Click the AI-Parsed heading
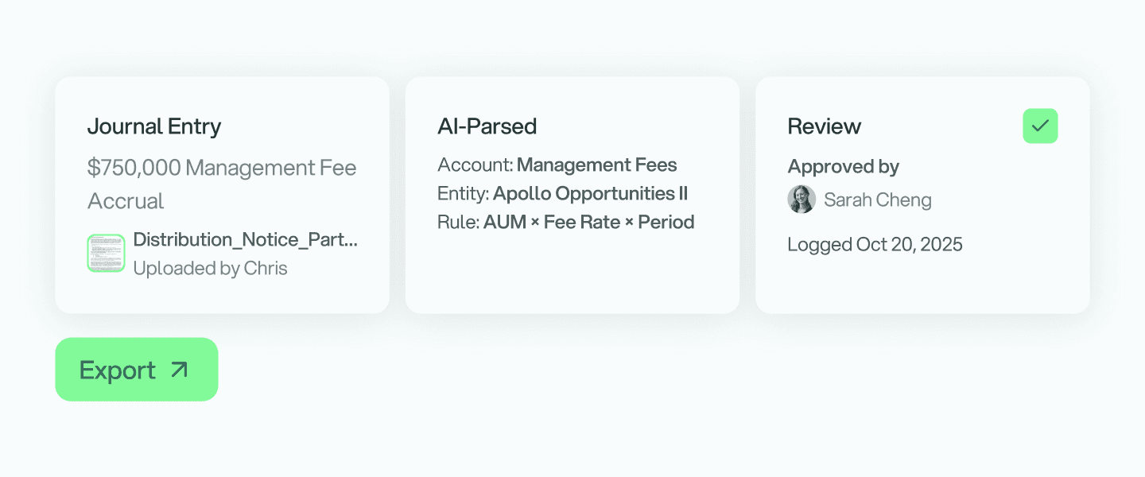 pos(487,126)
